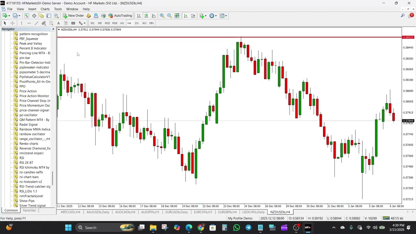Select the Cursor arrow tool
Screen dimensions: 416x234
coord(5,23)
